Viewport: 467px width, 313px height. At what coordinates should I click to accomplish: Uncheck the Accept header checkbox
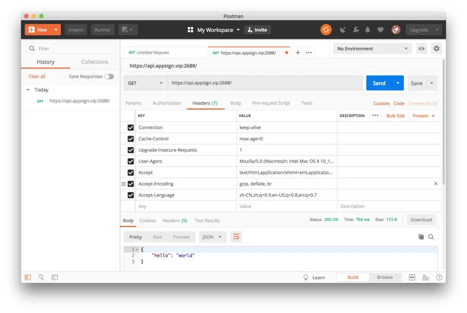pyautogui.click(x=131, y=173)
